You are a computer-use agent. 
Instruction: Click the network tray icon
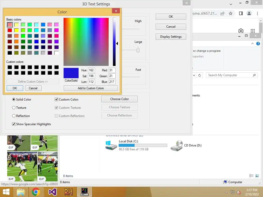point(233,192)
